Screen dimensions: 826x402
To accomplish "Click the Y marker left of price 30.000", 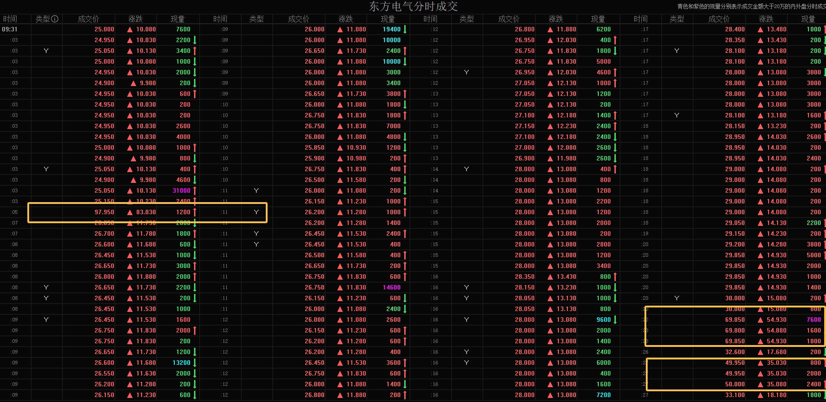I will pos(677,298).
